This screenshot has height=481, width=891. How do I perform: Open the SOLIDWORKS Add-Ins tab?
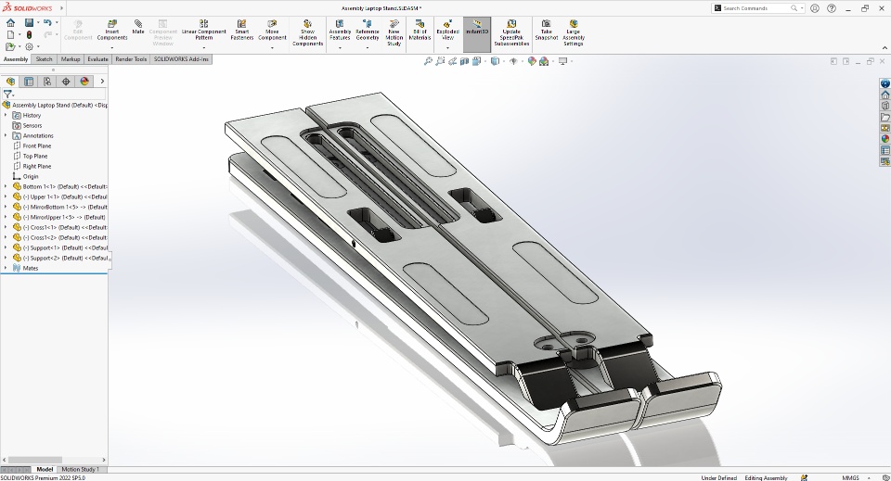[181, 59]
